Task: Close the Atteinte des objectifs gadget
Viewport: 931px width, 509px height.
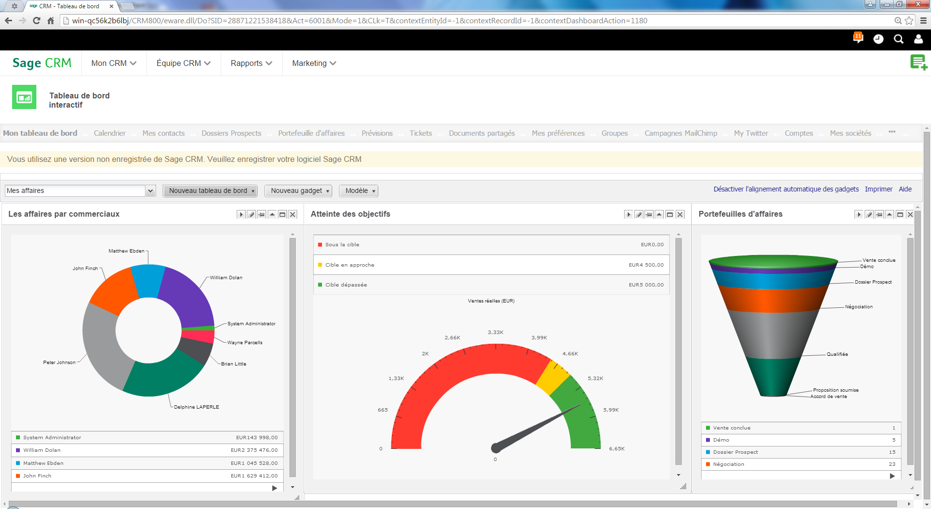Action: (x=680, y=214)
